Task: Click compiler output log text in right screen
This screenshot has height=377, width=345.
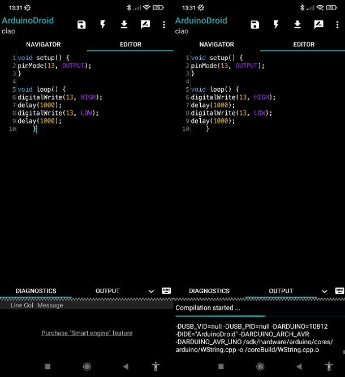Action: coord(254,338)
